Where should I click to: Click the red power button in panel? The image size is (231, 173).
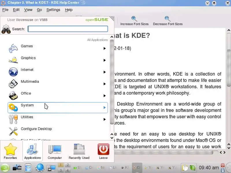tap(223, 165)
